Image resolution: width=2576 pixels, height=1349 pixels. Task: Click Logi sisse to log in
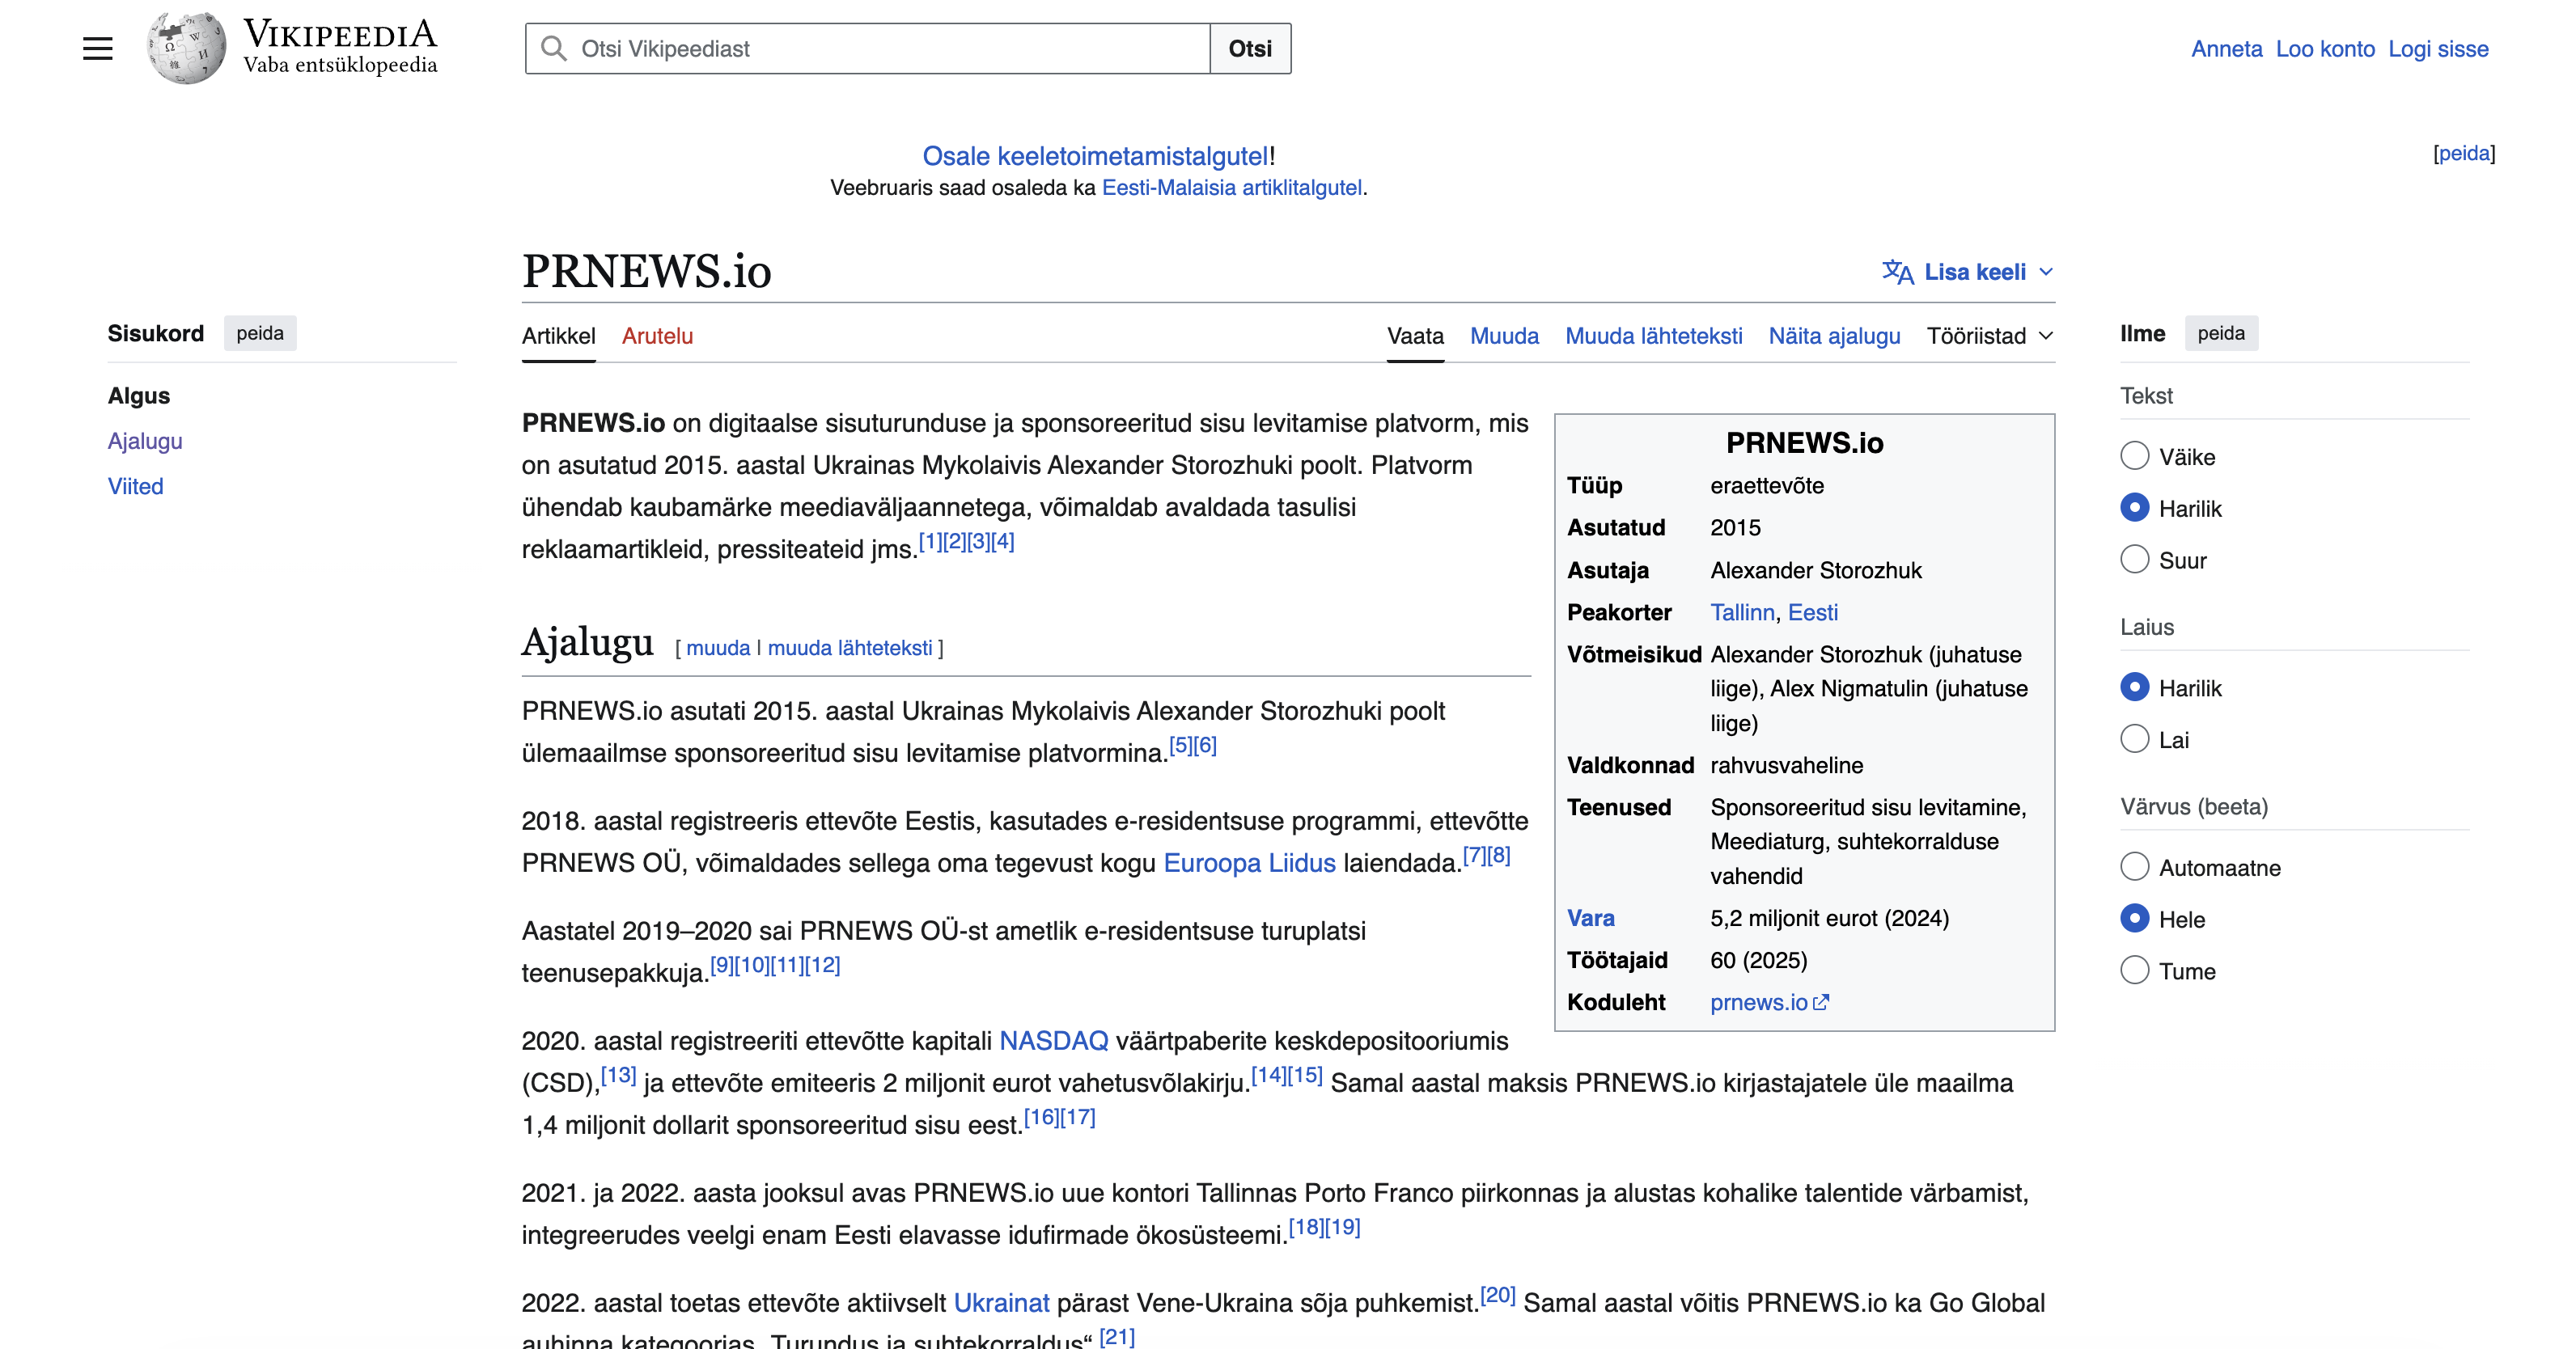(x=2438, y=49)
